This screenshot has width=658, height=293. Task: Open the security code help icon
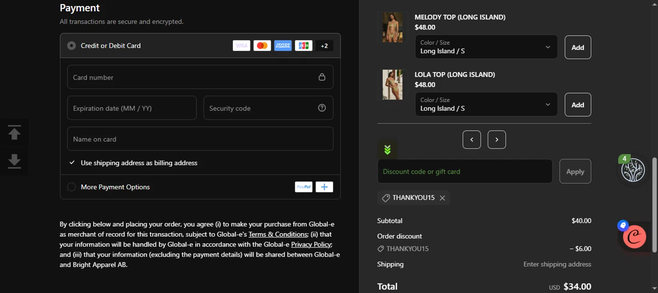pyautogui.click(x=322, y=108)
